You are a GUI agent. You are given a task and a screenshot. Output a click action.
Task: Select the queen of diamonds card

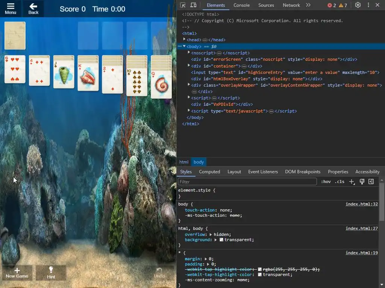pyautogui.click(x=161, y=85)
